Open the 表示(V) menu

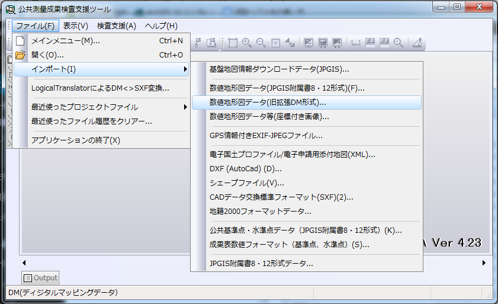point(75,25)
